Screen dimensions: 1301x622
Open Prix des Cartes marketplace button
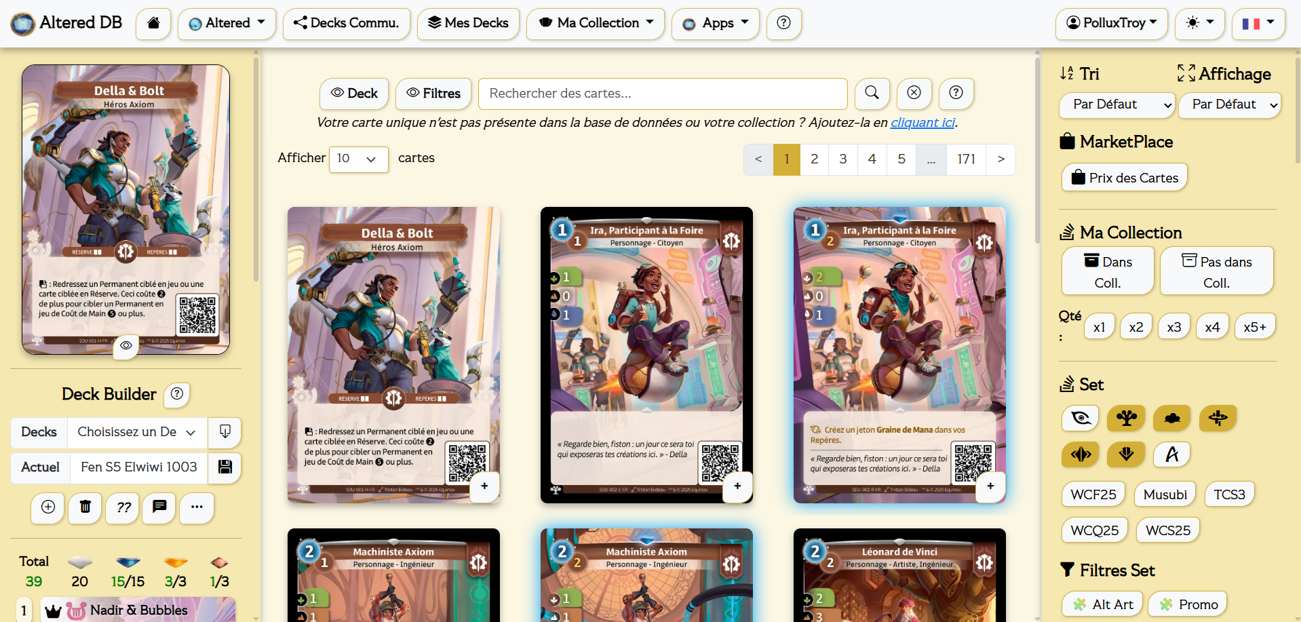[1124, 178]
